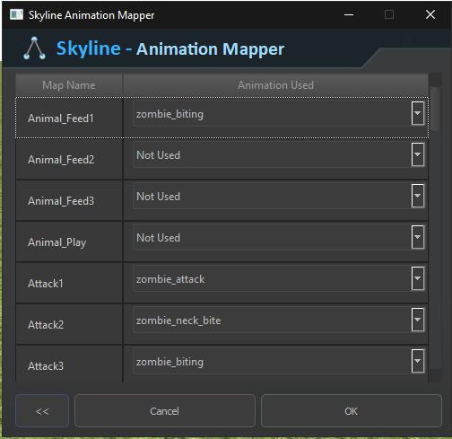This screenshot has height=439, width=452.
Task: Click the zombie_attack value in Attack1 row
Action: (170, 279)
